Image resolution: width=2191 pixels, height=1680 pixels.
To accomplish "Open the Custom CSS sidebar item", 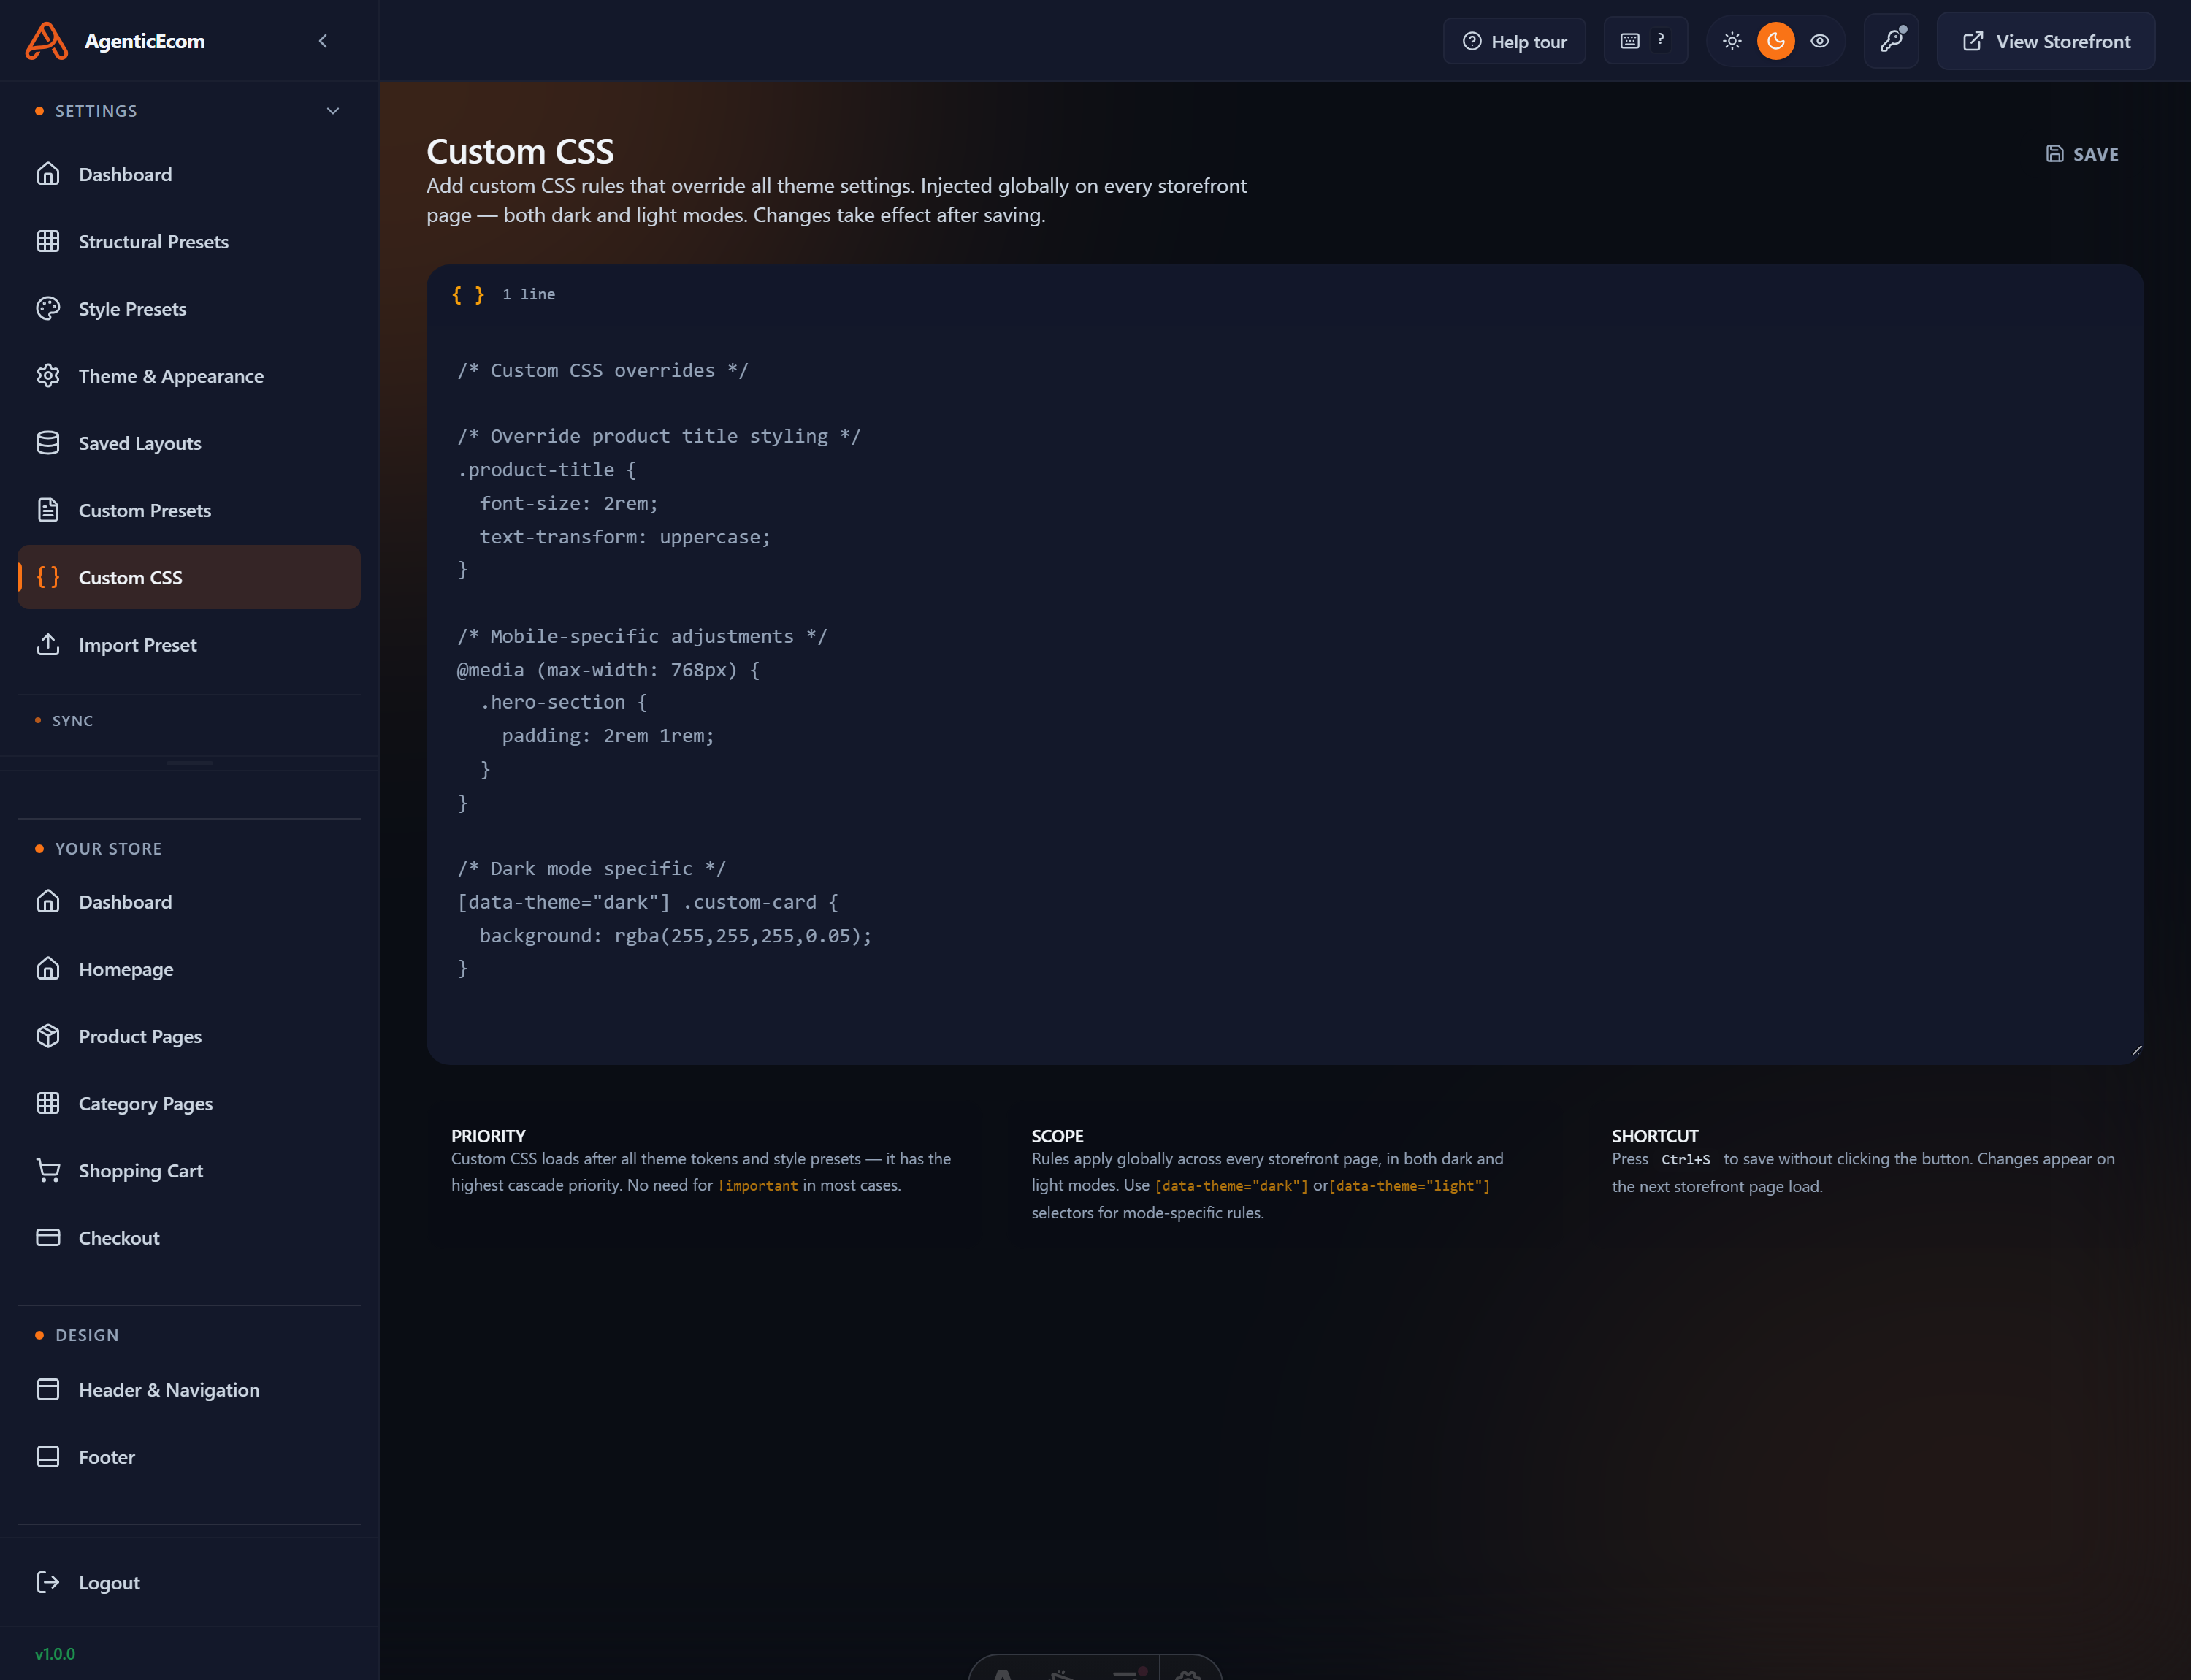I will 189,577.
